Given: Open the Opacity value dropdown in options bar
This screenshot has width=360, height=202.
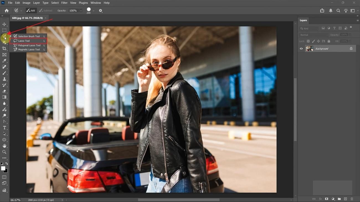Looking at the screenshot, I should [x=81, y=11].
